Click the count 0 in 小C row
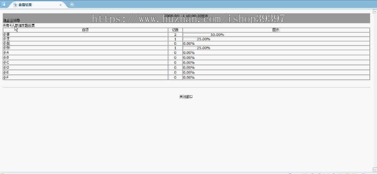The image size is (377, 174). coord(175,63)
